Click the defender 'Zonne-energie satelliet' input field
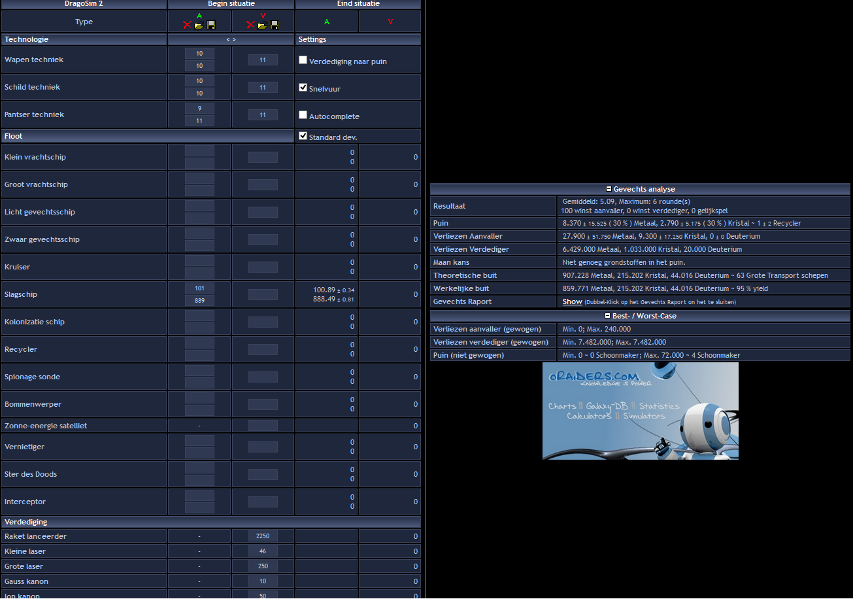 click(x=263, y=426)
